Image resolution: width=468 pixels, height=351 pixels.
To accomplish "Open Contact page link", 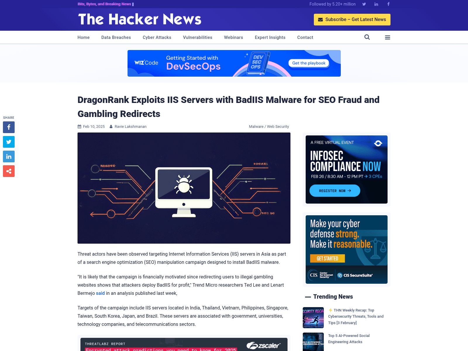I will coord(305,37).
